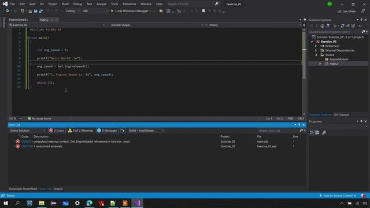
Task: Toggle the 0 of 2 Warnings filter
Action: pyautogui.click(x=80, y=131)
